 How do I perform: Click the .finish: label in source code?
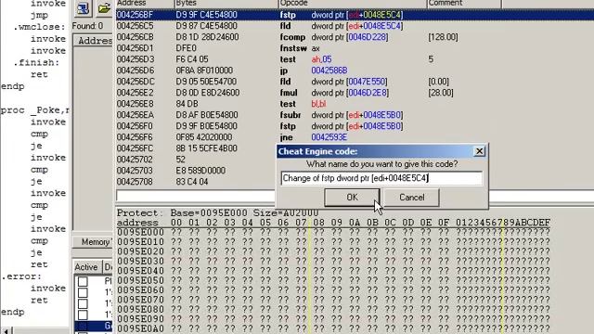pyautogui.click(x=36, y=62)
